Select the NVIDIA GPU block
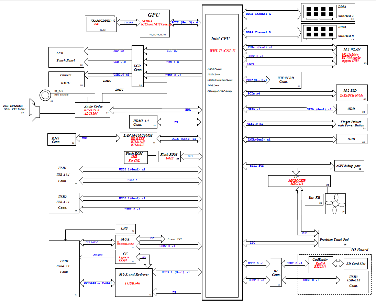 click(x=155, y=23)
